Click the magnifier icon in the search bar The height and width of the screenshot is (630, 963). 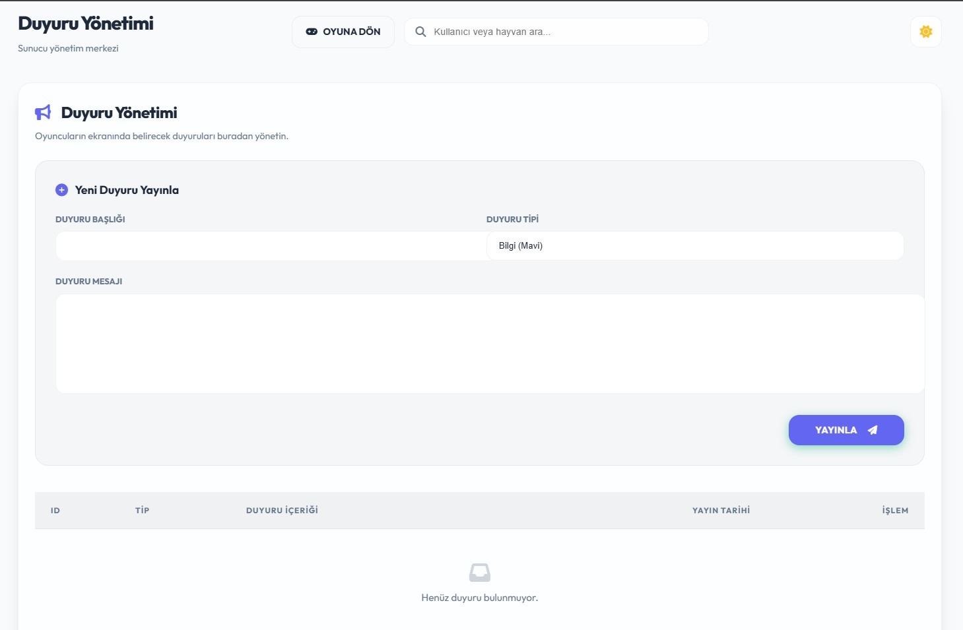(x=420, y=32)
